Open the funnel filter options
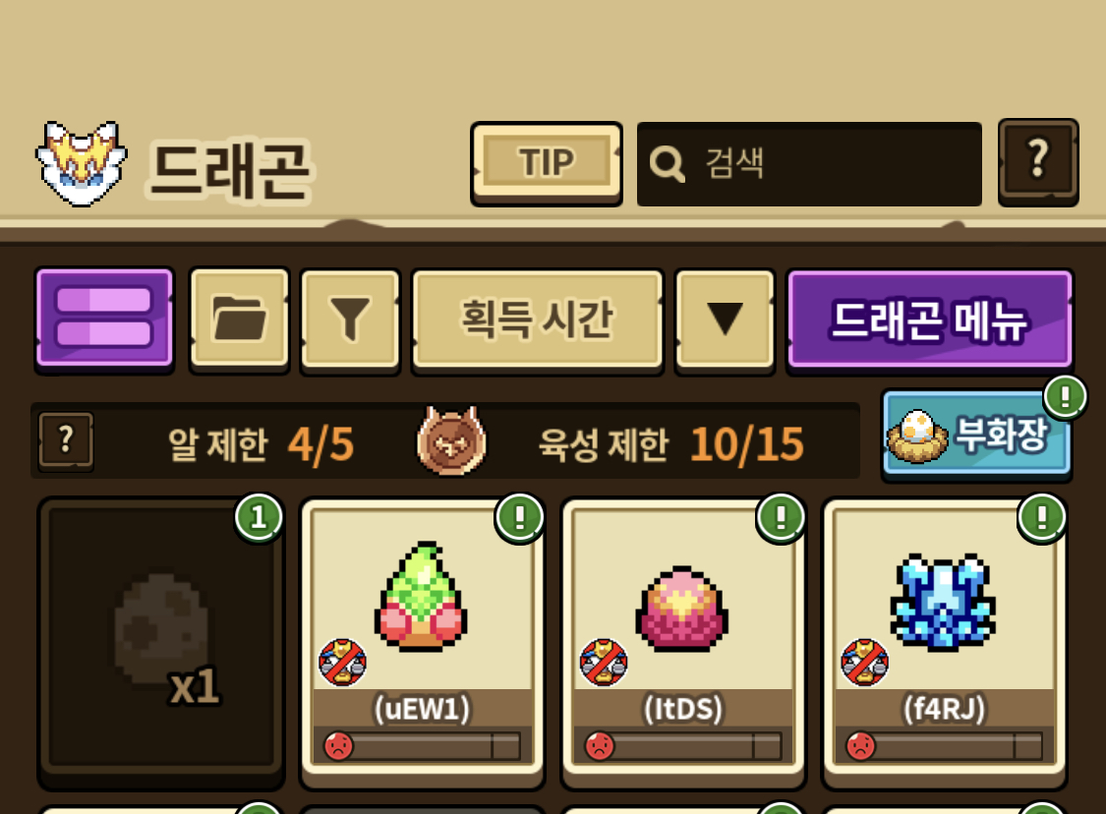 pos(351,320)
